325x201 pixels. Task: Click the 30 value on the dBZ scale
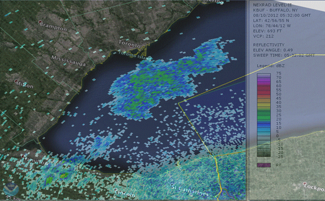279,111
